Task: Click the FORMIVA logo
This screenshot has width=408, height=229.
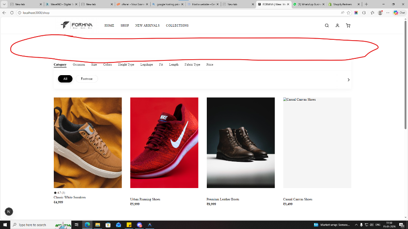Action: pos(77,25)
